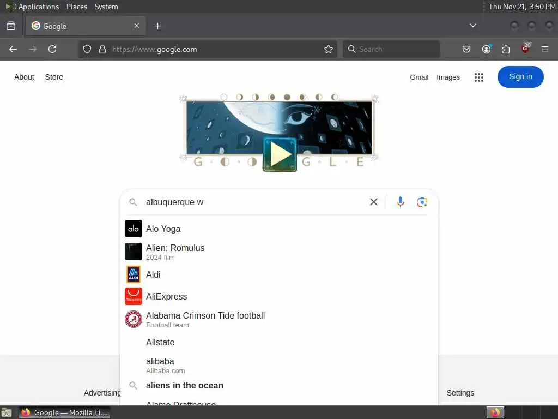The width and height of the screenshot is (558, 419).
Task: Click the uBlock Origin extension icon
Action: [x=526, y=49]
